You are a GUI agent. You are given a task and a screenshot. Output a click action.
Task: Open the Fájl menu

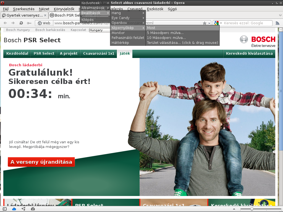[x=6, y=9]
